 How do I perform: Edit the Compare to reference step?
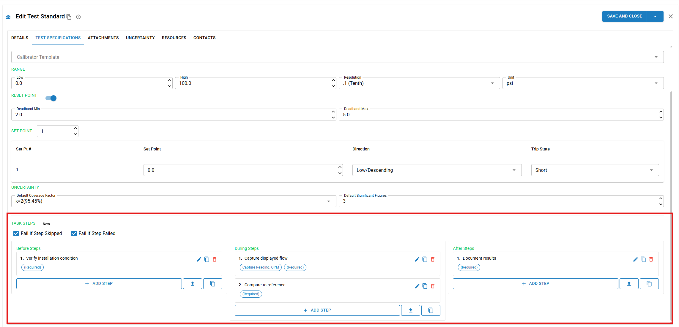point(417,286)
